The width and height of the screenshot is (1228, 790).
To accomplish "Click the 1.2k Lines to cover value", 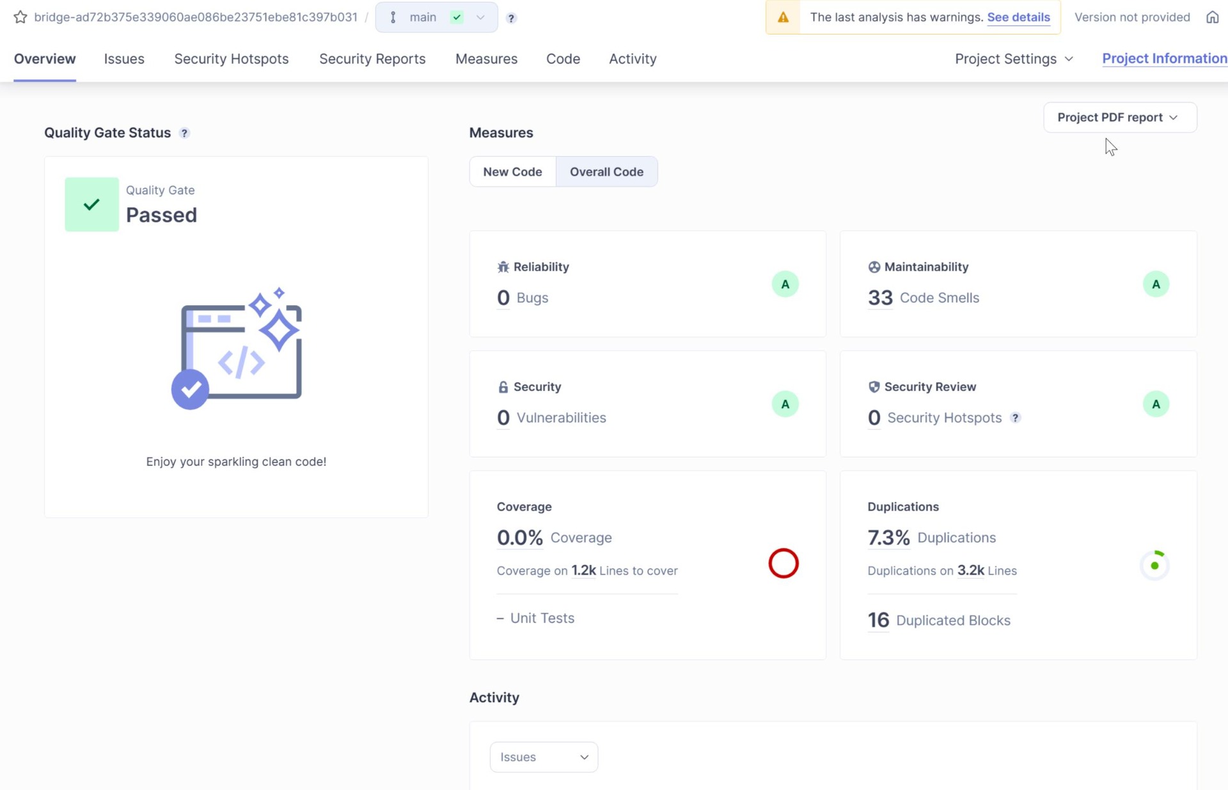I will [x=584, y=571].
